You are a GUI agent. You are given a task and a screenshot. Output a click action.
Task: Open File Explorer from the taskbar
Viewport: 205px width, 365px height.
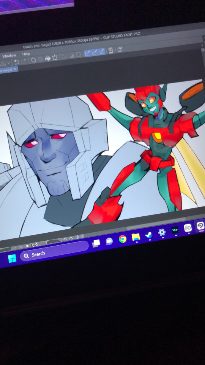point(136,237)
